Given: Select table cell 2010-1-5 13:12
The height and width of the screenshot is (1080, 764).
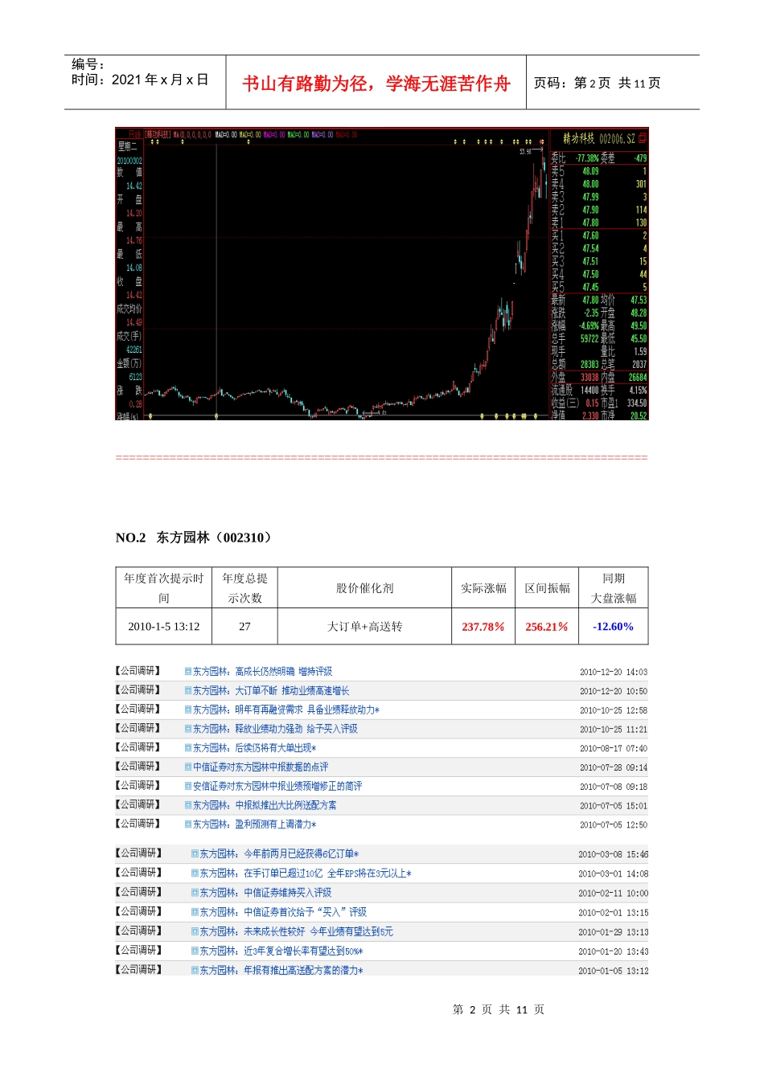Looking at the screenshot, I should pyautogui.click(x=164, y=626).
